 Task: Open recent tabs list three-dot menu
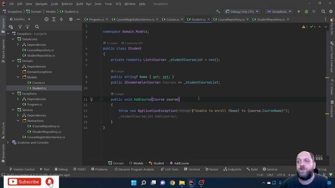pos(326,19)
